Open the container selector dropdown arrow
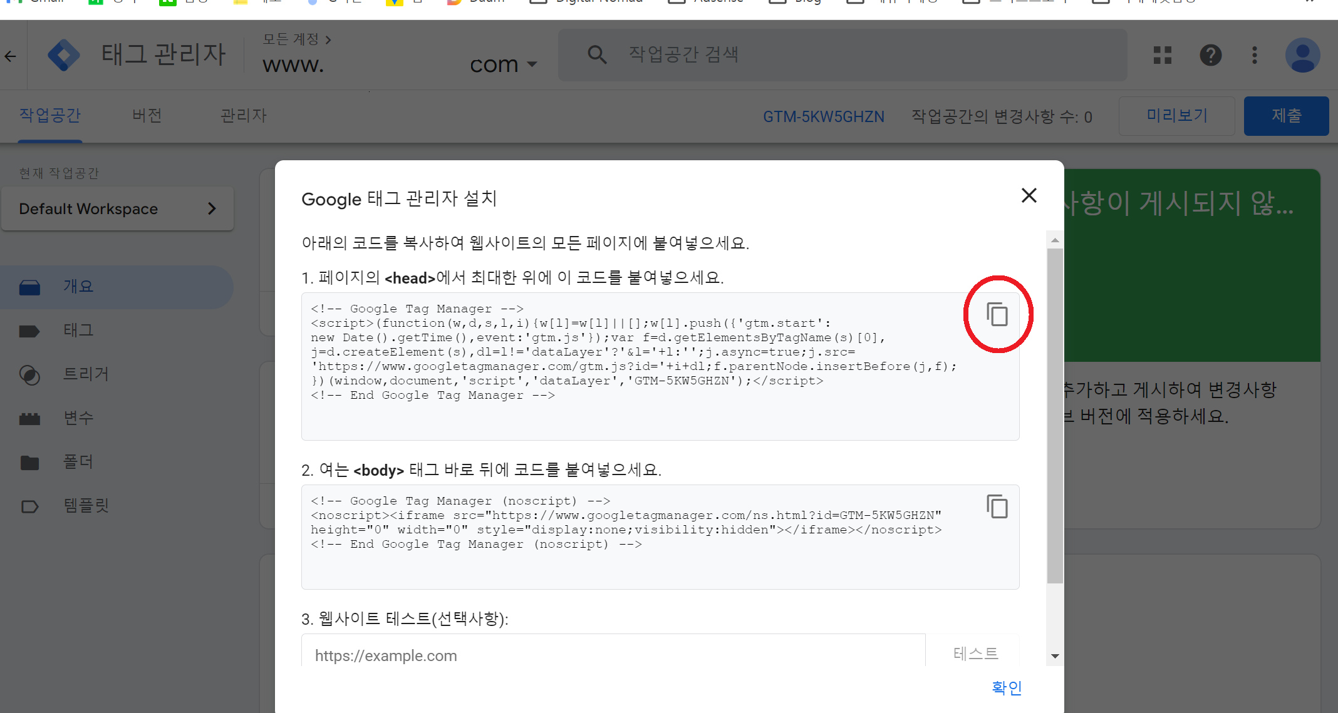 click(x=532, y=64)
